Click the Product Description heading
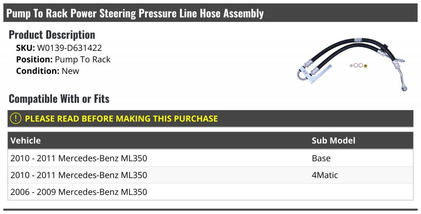The height and width of the screenshot is (214, 421). click(x=52, y=35)
